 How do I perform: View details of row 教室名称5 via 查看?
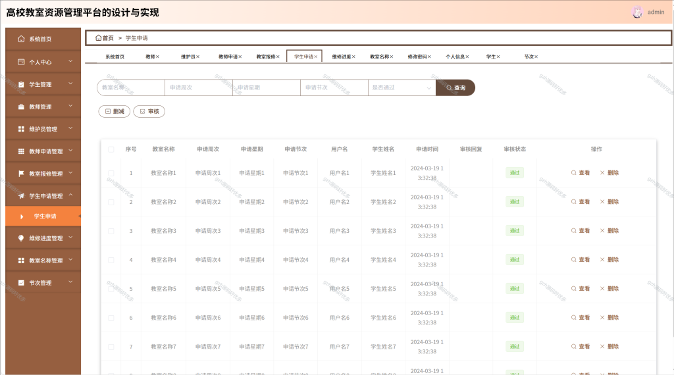tap(581, 289)
